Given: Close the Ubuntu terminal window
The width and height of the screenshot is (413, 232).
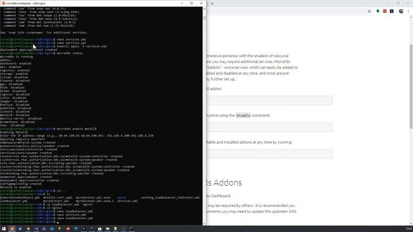Looking at the screenshot, I should (x=201, y=3).
